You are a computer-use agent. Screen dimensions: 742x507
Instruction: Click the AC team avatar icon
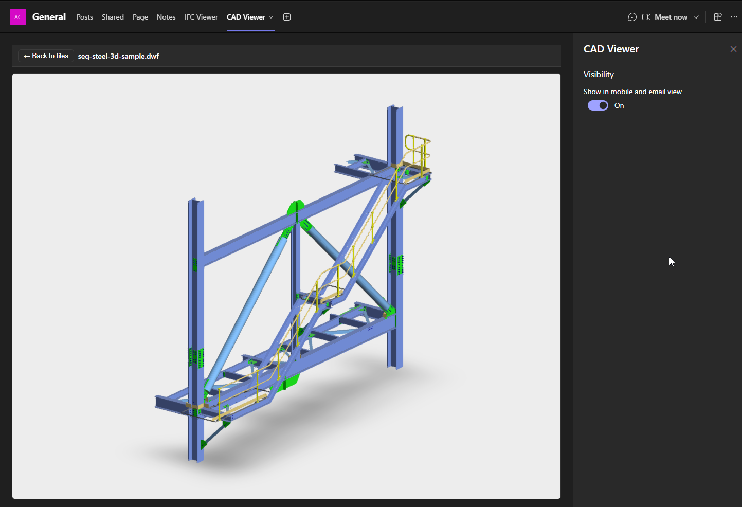[18, 17]
